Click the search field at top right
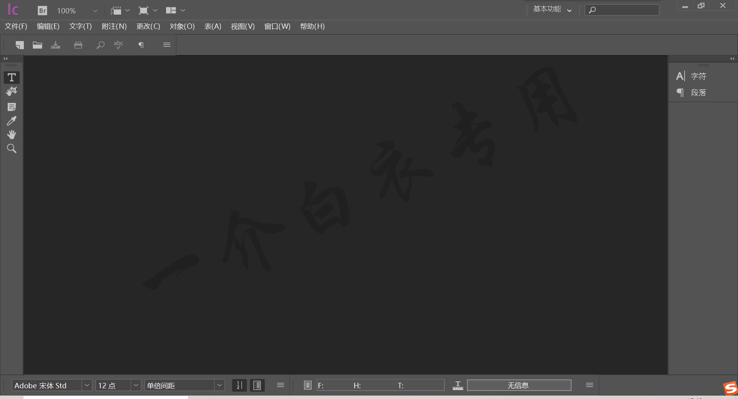 (x=622, y=10)
